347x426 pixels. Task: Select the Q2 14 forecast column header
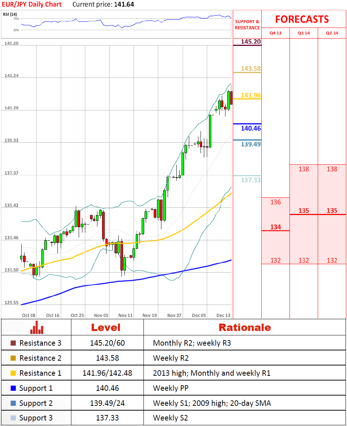point(332,33)
